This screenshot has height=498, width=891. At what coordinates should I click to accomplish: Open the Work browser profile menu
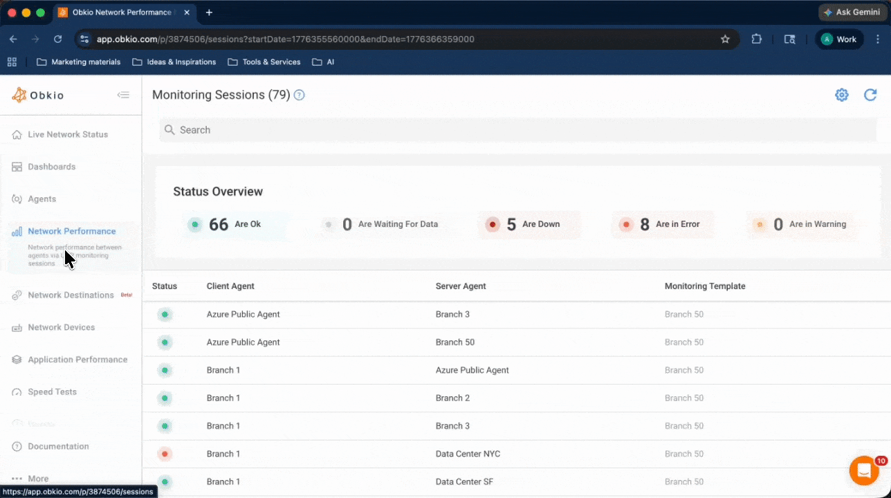(839, 39)
